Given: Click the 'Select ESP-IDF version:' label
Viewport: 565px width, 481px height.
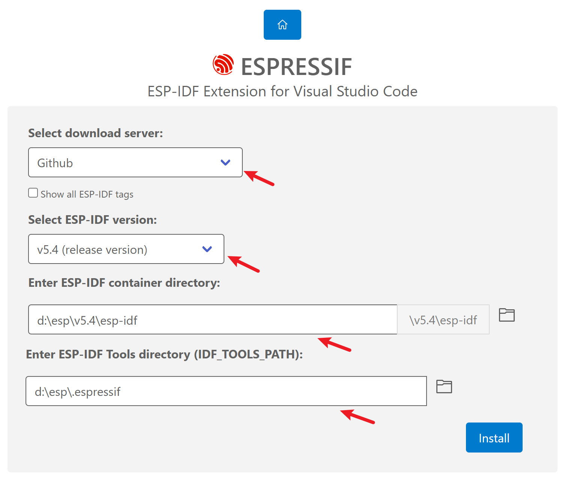Looking at the screenshot, I should (x=93, y=220).
